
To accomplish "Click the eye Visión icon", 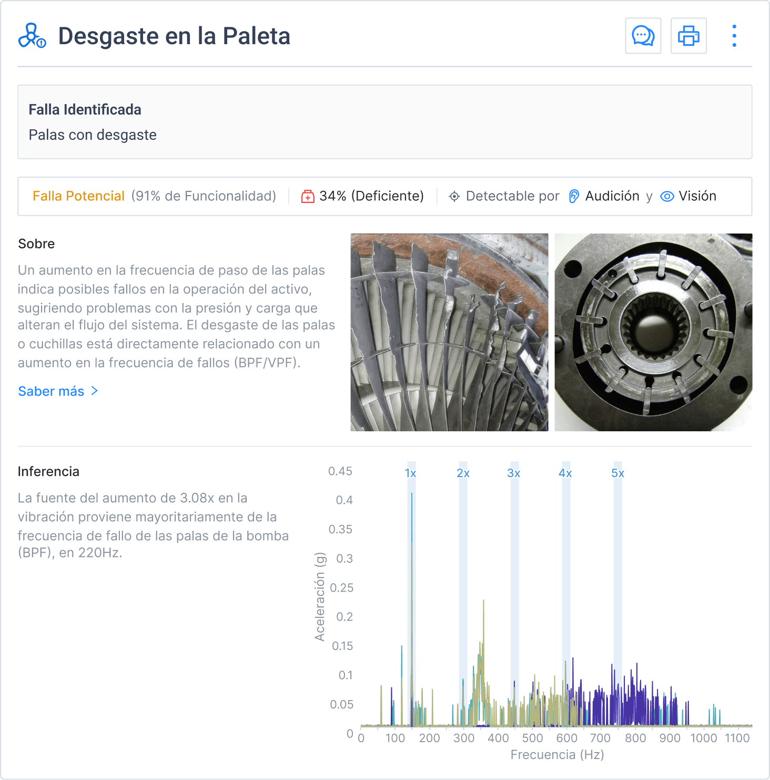I will tap(667, 196).
